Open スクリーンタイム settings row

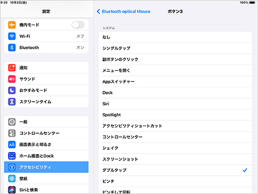(x=46, y=102)
